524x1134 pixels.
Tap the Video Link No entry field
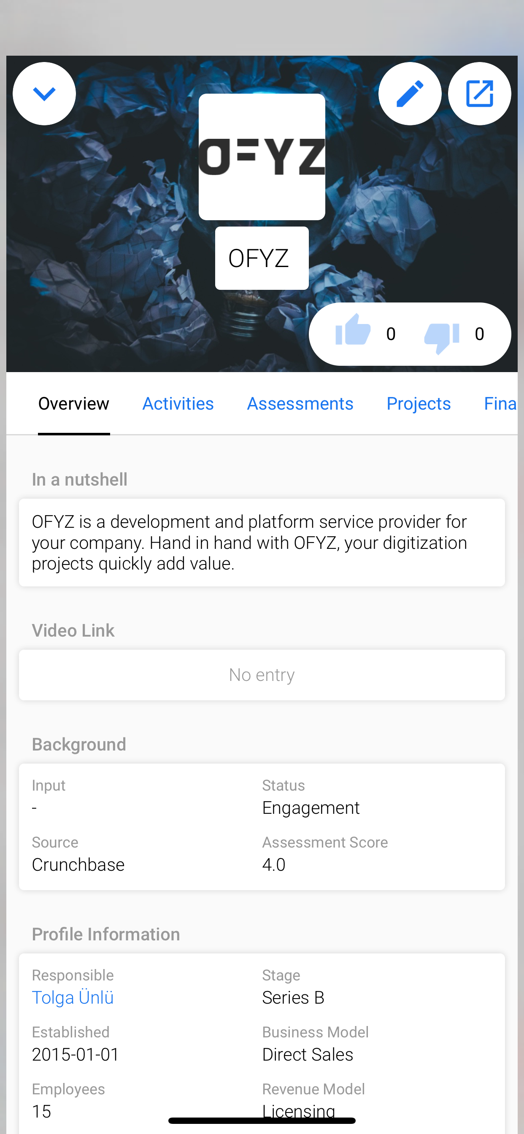[262, 675]
